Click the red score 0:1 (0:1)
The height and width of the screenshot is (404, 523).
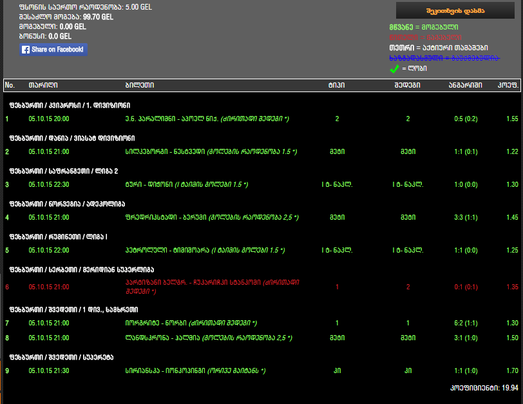coord(466,287)
